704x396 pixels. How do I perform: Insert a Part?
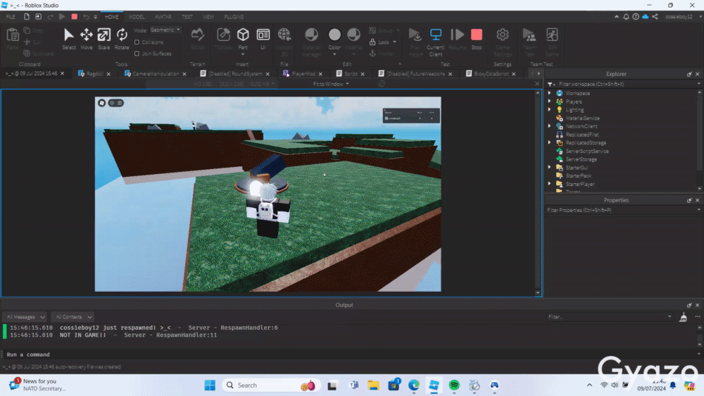(x=243, y=39)
